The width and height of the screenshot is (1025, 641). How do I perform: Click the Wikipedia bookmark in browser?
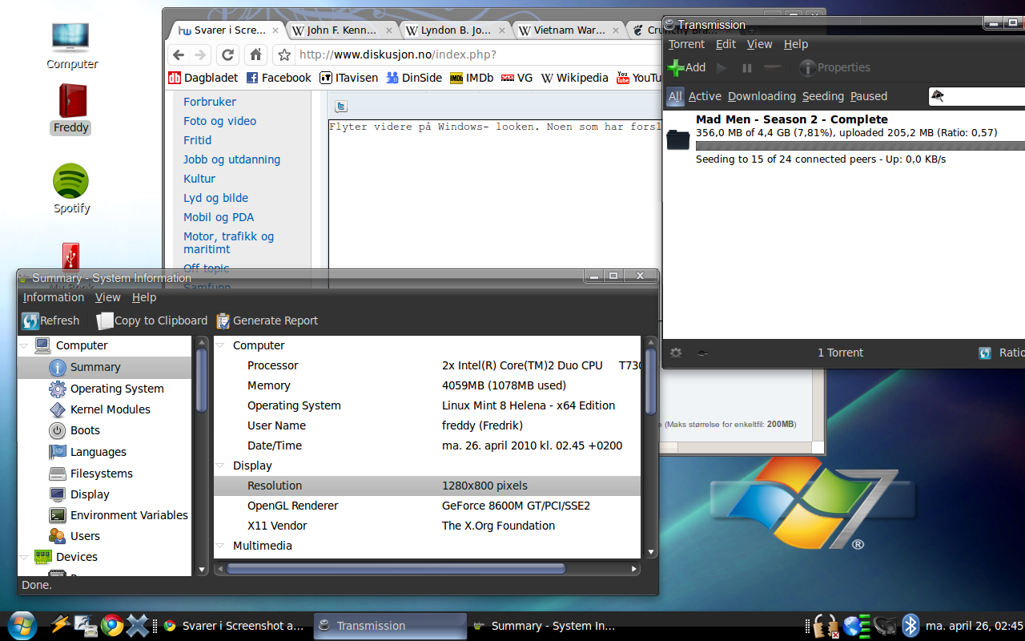tap(574, 78)
